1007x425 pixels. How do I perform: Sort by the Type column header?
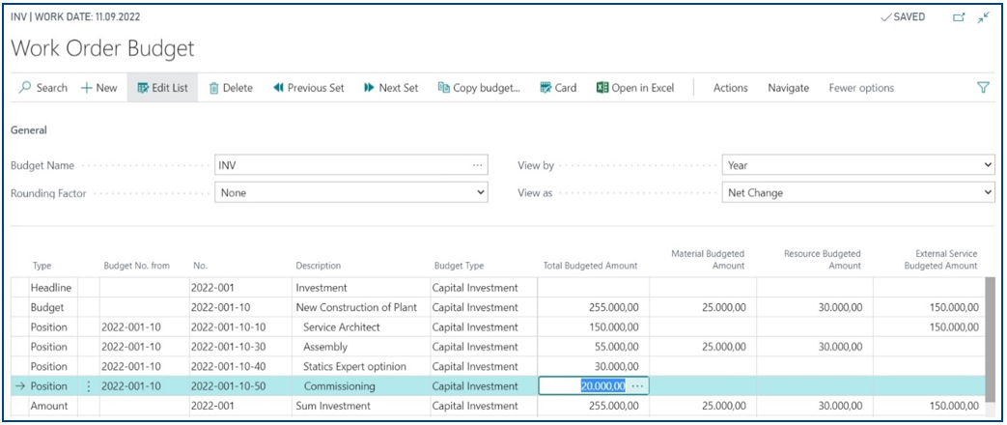(x=42, y=266)
